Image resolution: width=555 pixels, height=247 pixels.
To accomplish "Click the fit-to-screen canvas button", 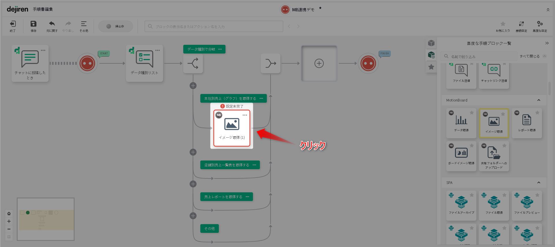I will tap(9, 237).
